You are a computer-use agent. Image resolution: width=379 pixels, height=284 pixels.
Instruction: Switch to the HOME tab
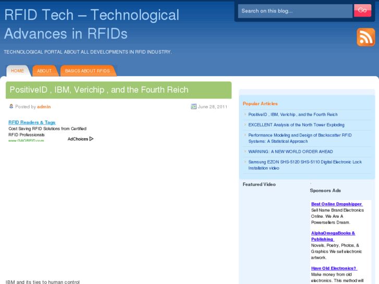click(18, 71)
